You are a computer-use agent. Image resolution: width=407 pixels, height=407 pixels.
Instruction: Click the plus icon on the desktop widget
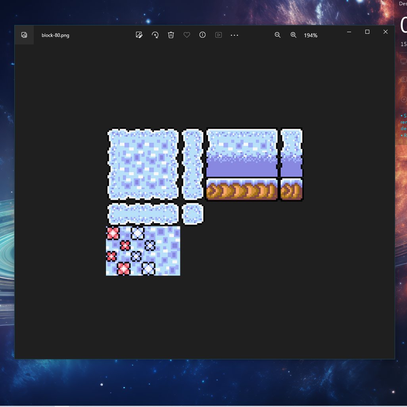tap(404, 99)
